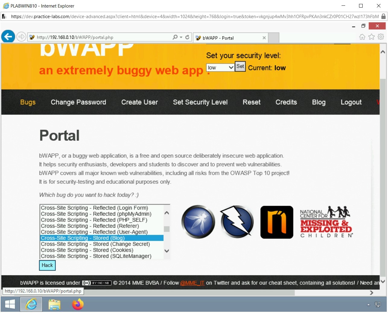Click the orange Netsparker logo
This screenshot has width=388, height=313.
point(276,222)
